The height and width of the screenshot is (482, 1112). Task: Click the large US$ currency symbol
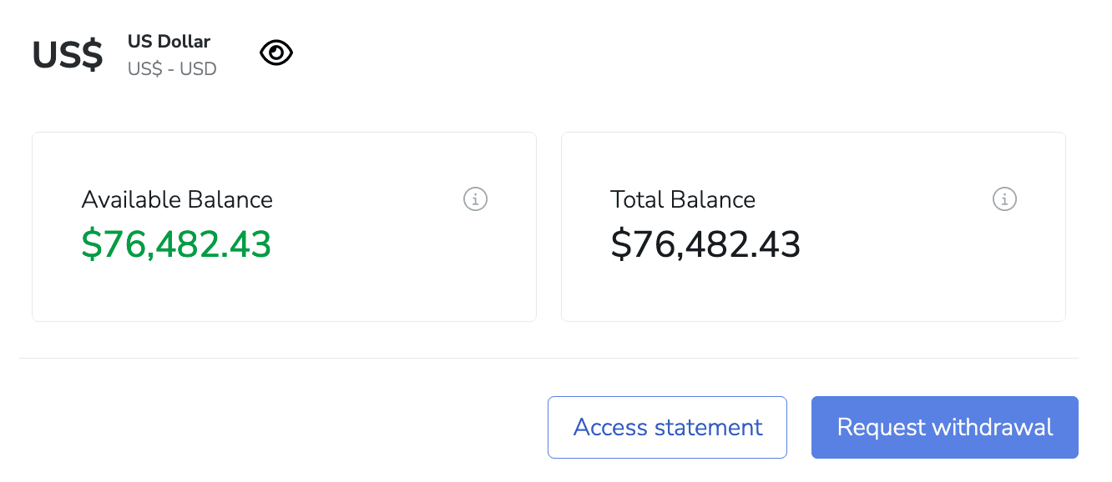click(x=68, y=55)
